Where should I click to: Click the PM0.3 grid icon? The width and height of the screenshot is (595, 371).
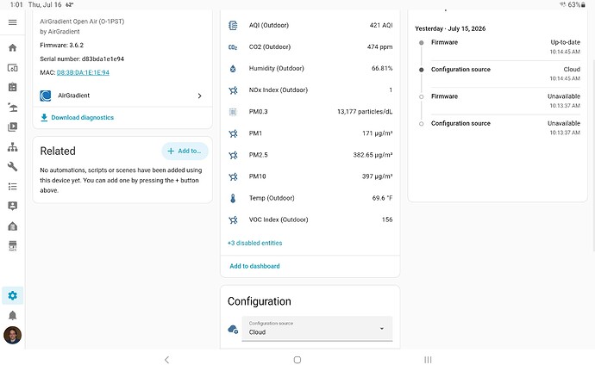click(x=233, y=112)
